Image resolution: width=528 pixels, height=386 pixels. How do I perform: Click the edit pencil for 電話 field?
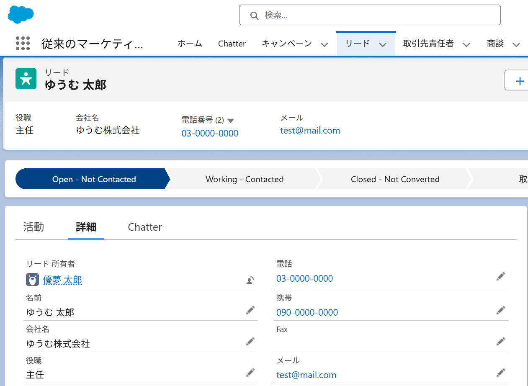[501, 276]
